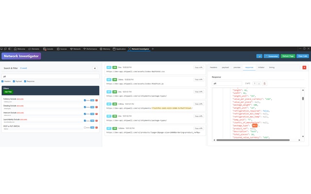Edit the Intercom Exclude filter

92,114
